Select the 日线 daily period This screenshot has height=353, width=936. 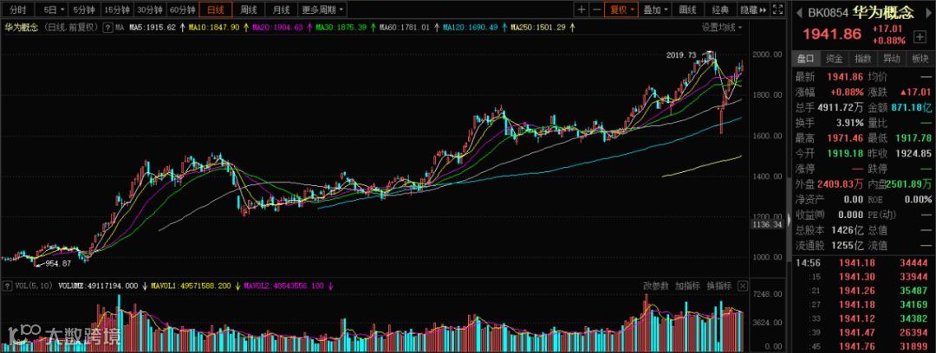pos(216,10)
